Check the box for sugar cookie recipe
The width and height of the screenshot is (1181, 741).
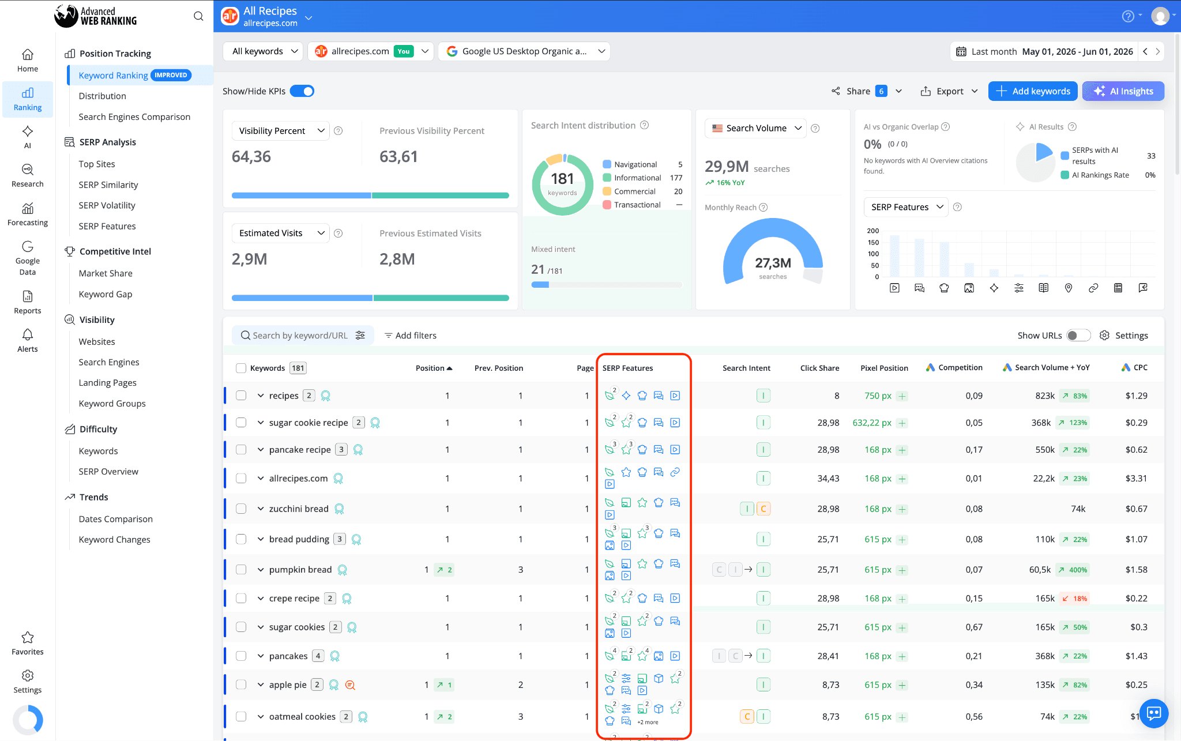pyautogui.click(x=241, y=423)
